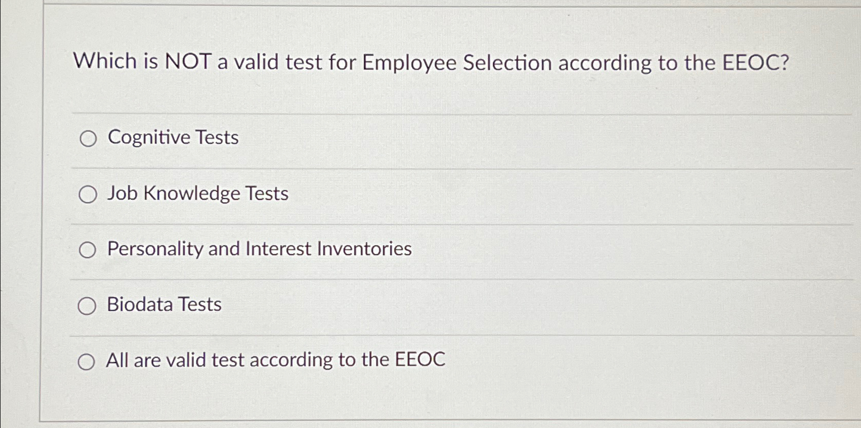Click the last answer row
The image size is (861, 428).
tap(409, 361)
